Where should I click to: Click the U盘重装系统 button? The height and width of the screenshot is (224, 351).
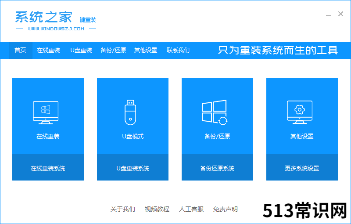133,167
